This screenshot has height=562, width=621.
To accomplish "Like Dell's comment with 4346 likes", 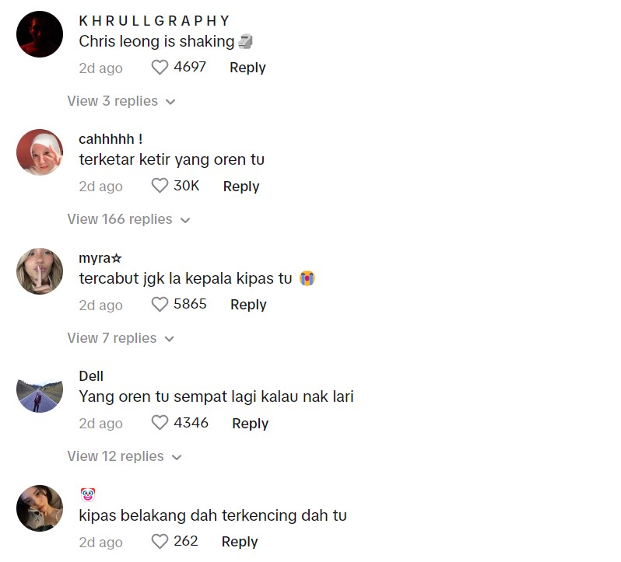I will (x=160, y=423).
